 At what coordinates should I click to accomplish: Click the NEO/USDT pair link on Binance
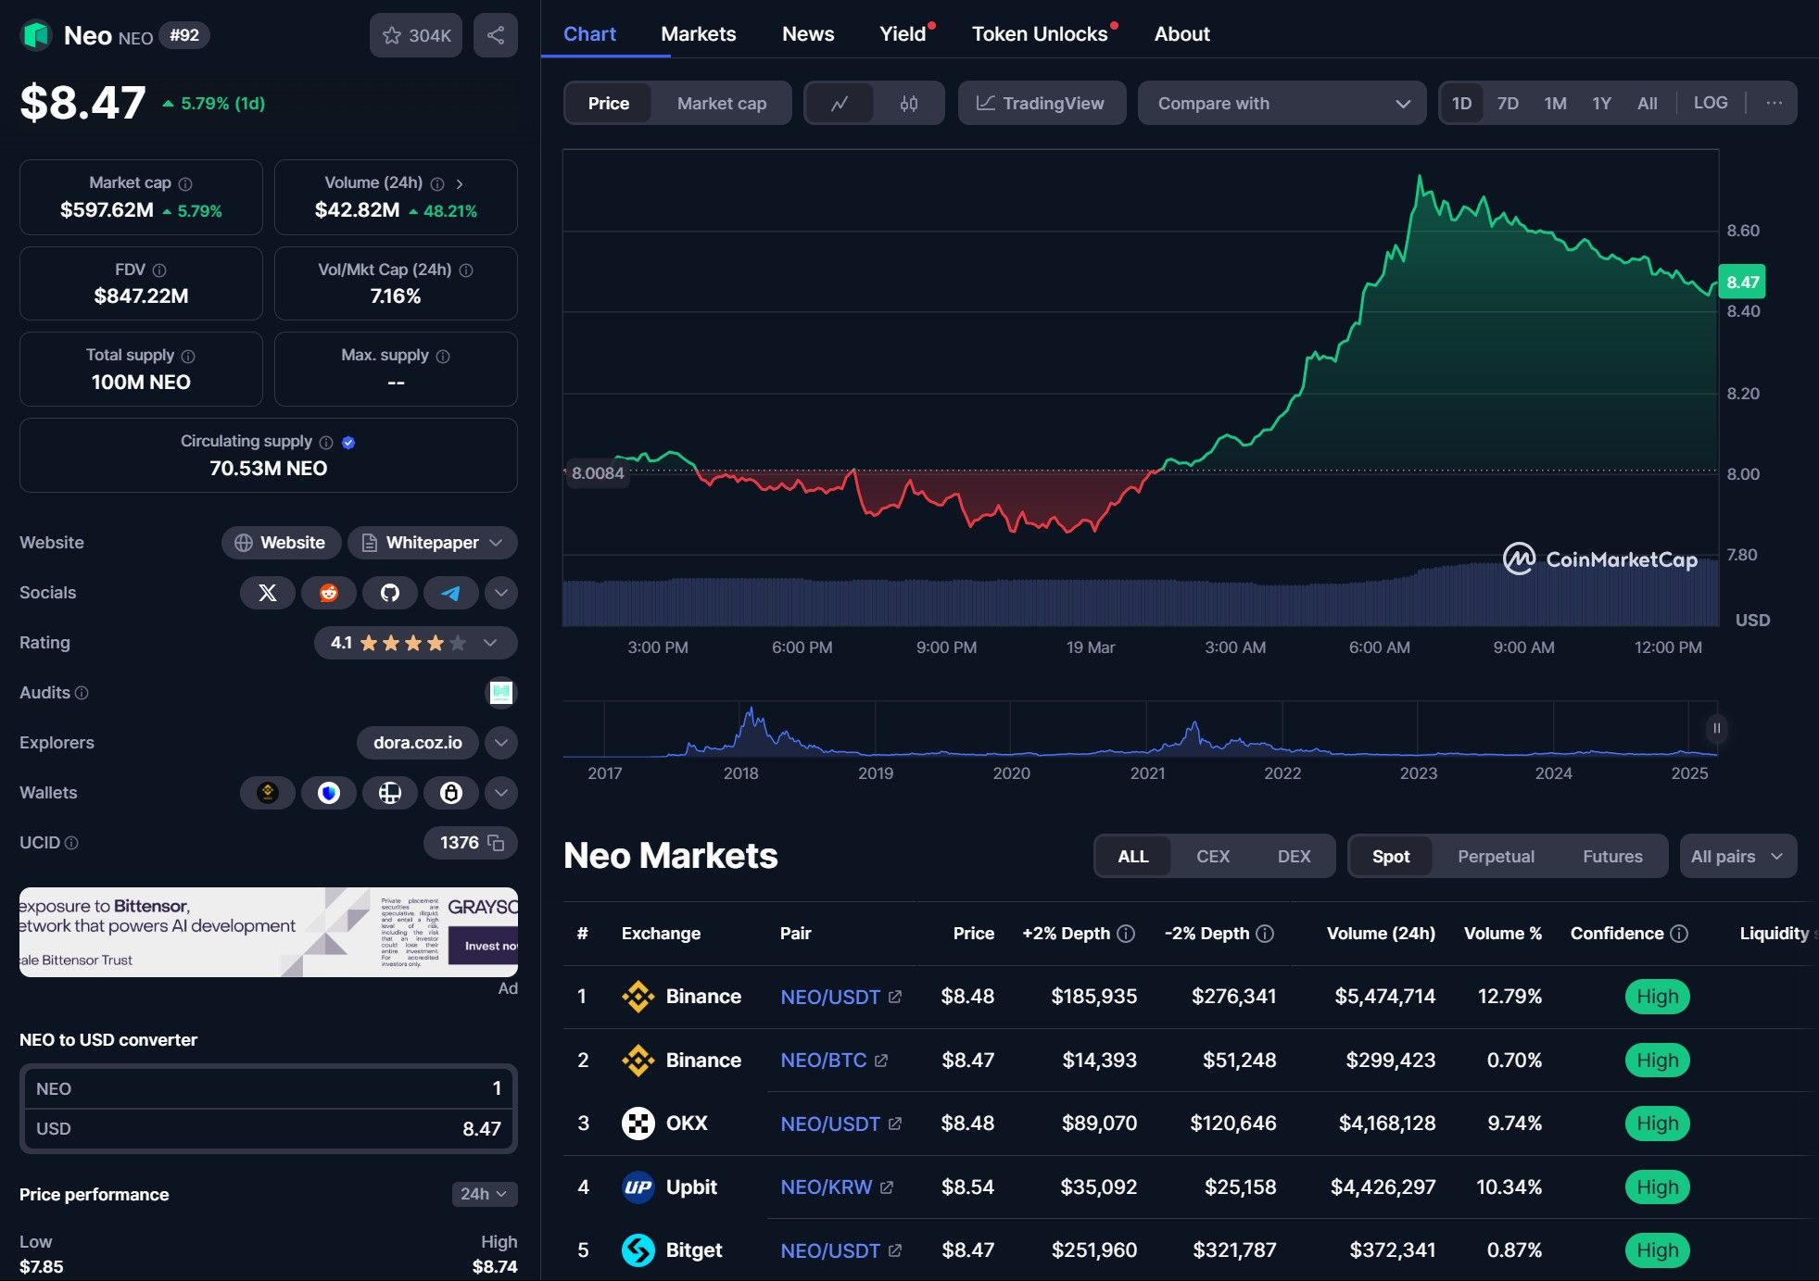pos(830,998)
